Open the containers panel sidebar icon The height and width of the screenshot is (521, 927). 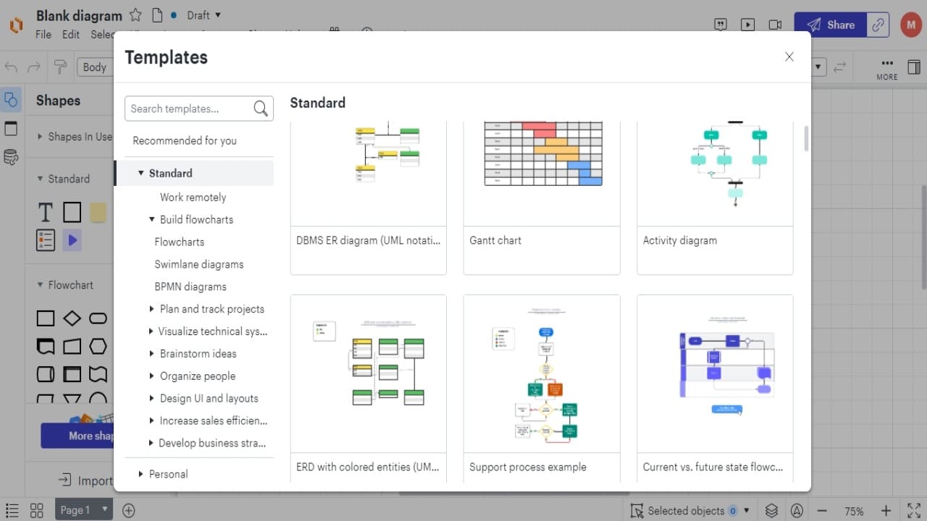(x=10, y=129)
